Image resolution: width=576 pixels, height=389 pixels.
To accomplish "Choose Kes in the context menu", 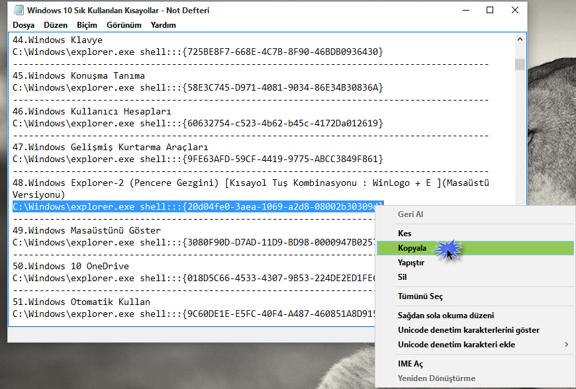I will 475,234.
